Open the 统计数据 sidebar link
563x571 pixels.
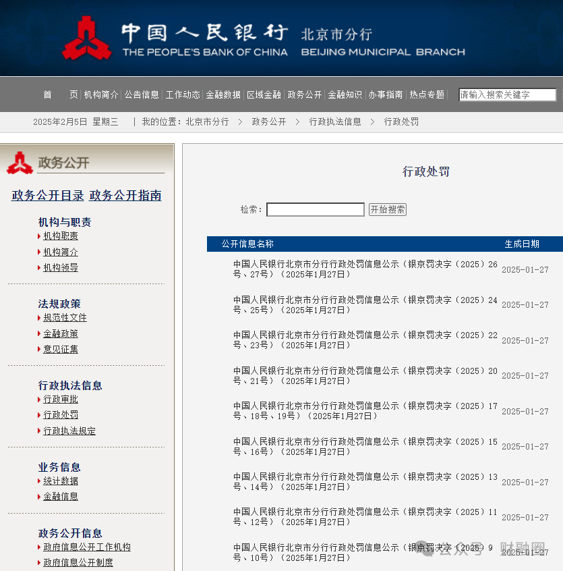tap(61, 481)
